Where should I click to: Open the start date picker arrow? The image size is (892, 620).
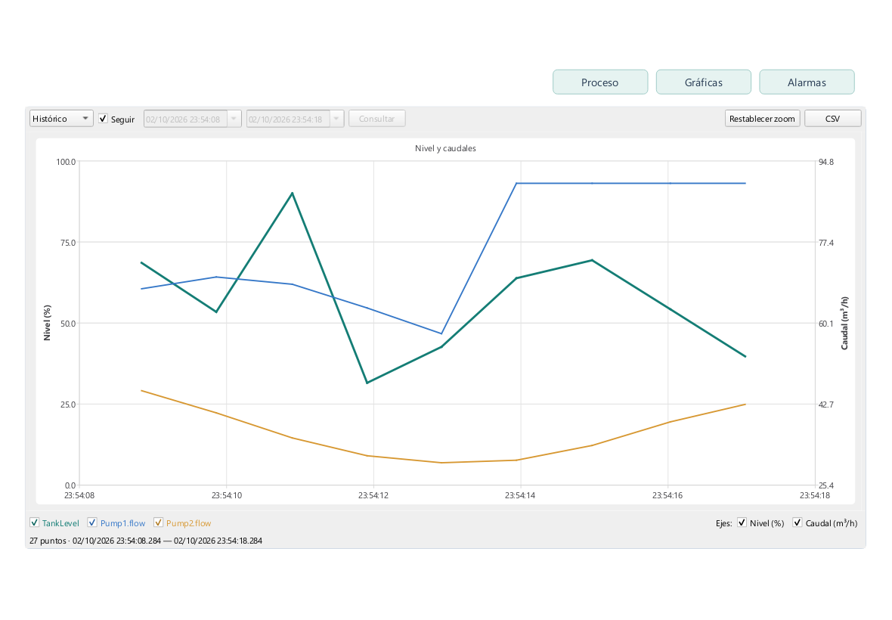tap(234, 118)
